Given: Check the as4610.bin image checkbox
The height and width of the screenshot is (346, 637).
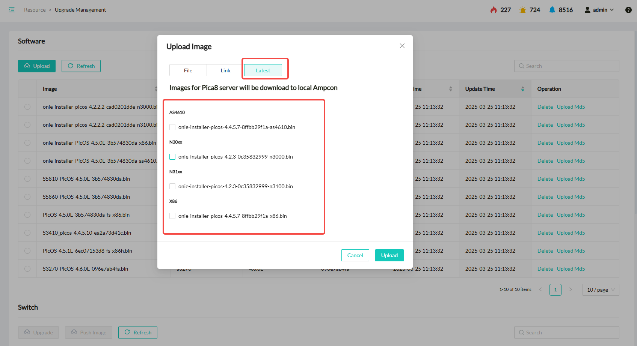Looking at the screenshot, I should click(x=172, y=127).
